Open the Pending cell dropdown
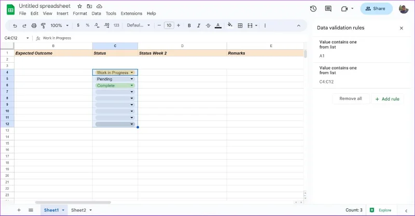This screenshot has height=216, width=415. 132,79
